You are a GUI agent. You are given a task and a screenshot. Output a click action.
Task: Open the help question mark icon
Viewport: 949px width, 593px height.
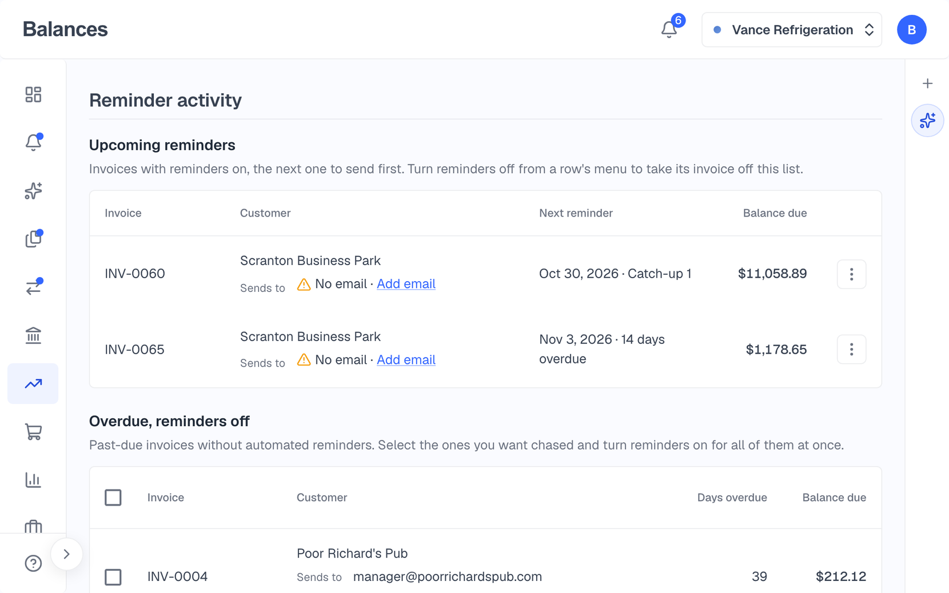[33, 563]
